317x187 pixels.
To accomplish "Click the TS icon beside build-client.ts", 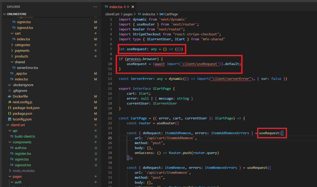I will pyautogui.click(x=12, y=136).
